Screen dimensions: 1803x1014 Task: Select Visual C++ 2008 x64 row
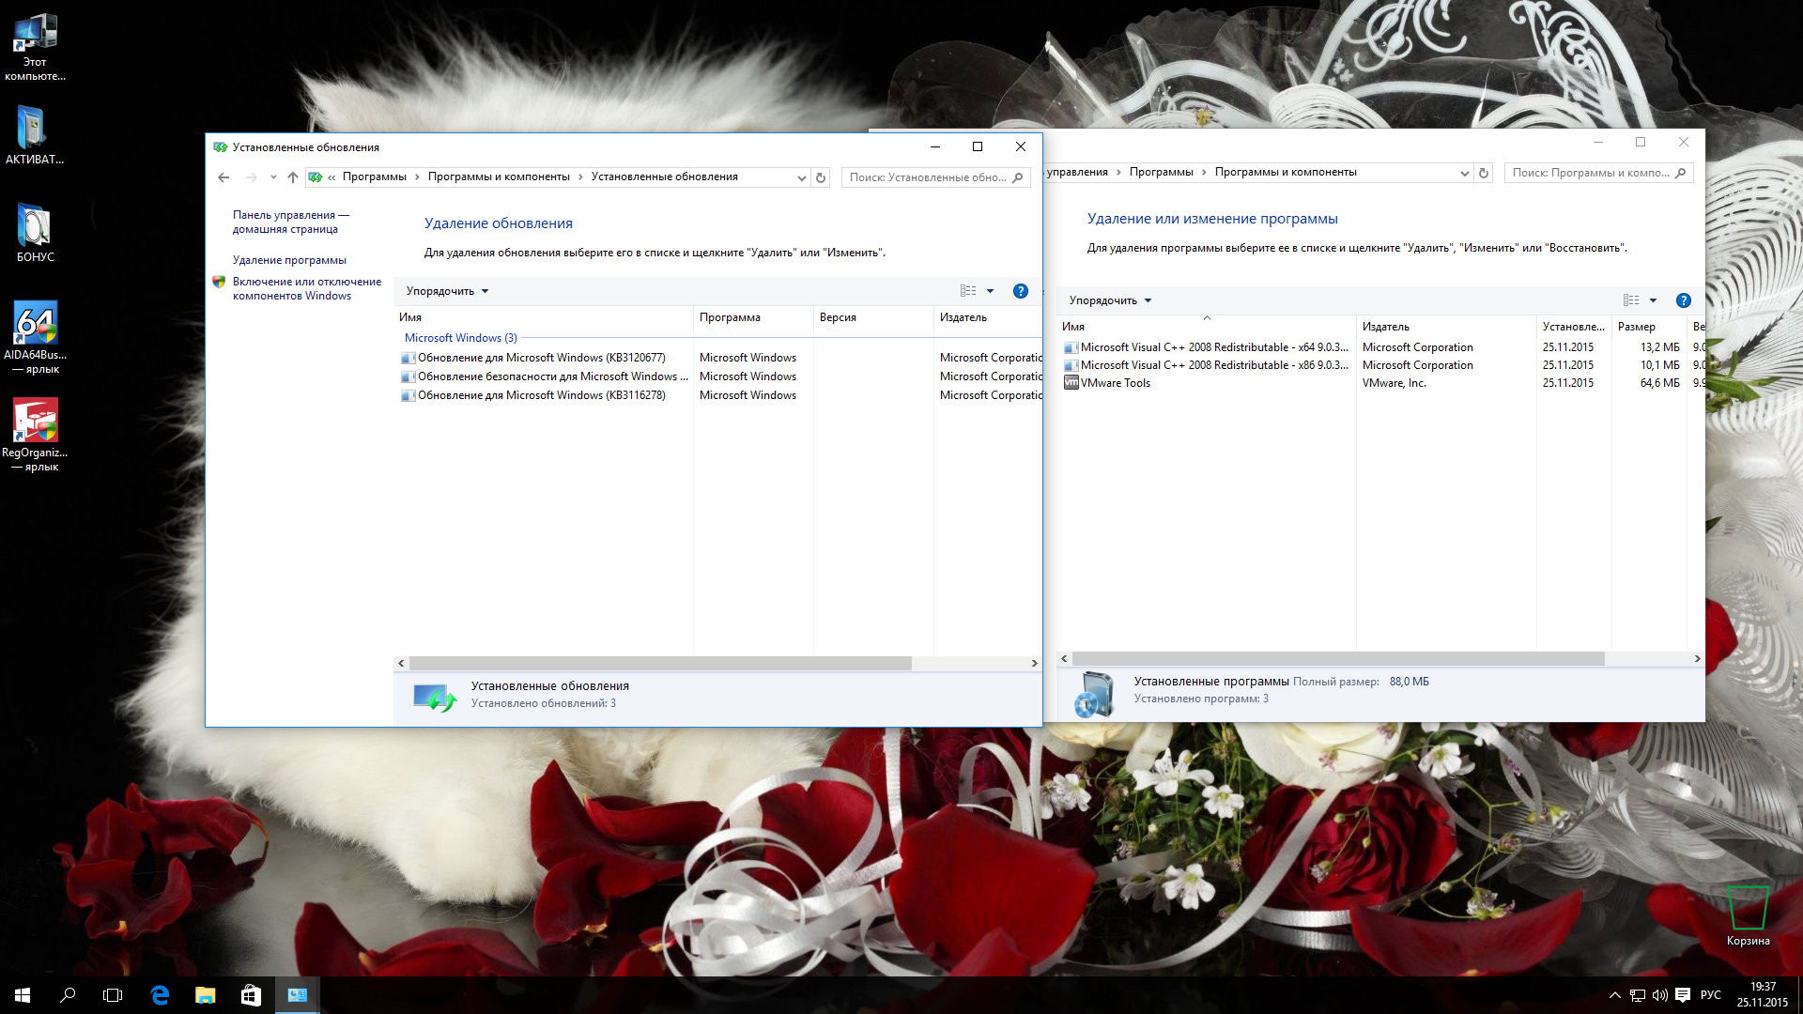1382,347
